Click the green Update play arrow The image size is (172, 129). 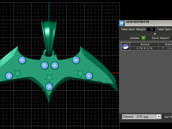(x=144, y=38)
